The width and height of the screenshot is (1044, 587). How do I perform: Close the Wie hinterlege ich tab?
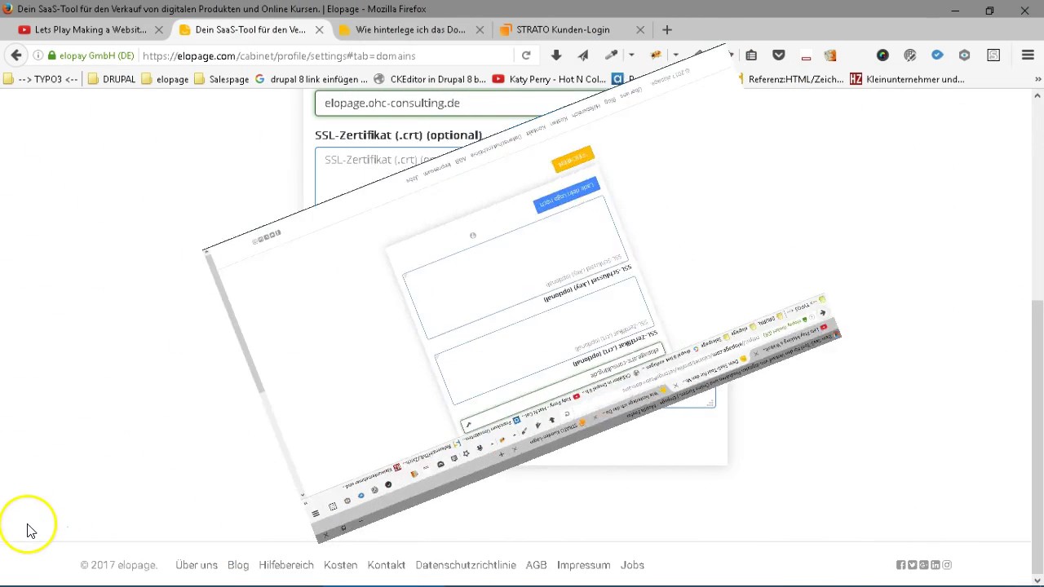480,29
